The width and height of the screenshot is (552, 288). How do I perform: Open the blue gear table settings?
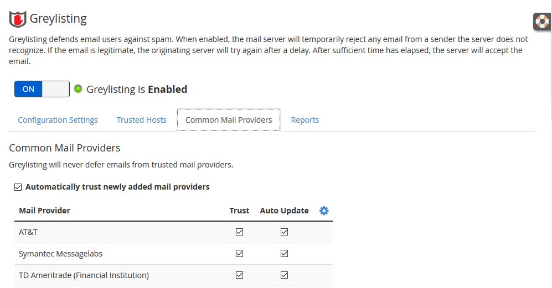point(324,211)
